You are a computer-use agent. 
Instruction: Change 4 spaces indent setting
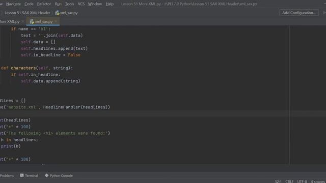(x=318, y=181)
